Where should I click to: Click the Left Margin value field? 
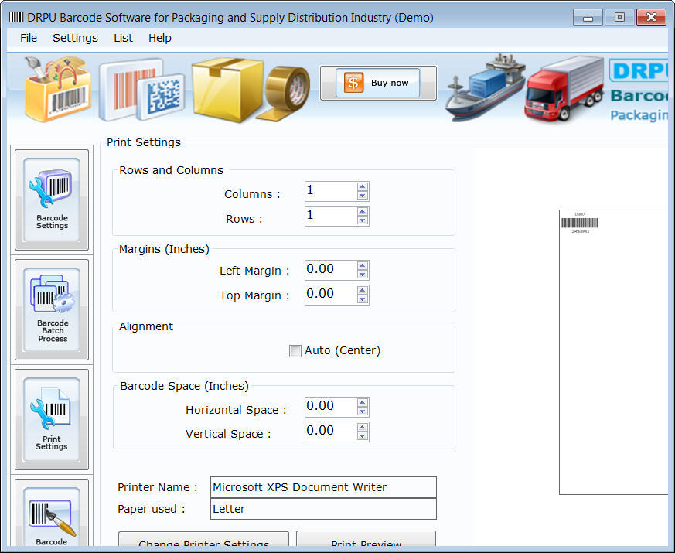coord(331,270)
